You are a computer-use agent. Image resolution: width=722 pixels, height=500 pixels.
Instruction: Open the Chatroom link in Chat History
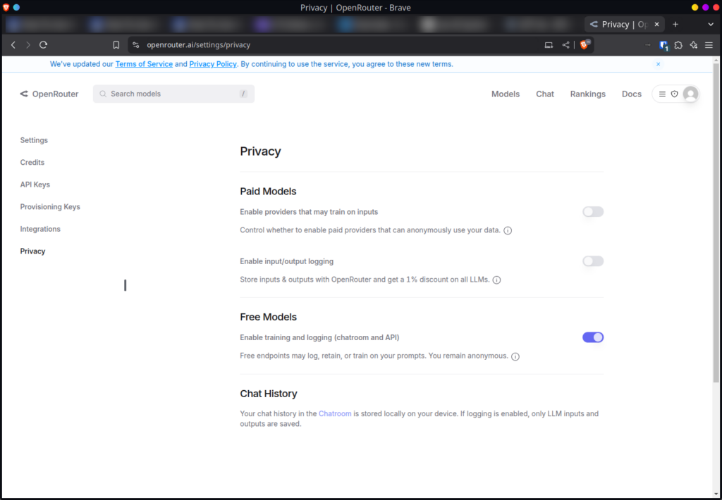(x=335, y=413)
